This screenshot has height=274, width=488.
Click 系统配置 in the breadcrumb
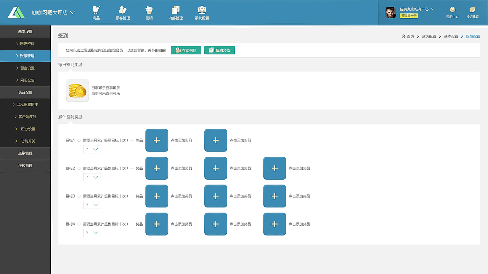pos(429,37)
